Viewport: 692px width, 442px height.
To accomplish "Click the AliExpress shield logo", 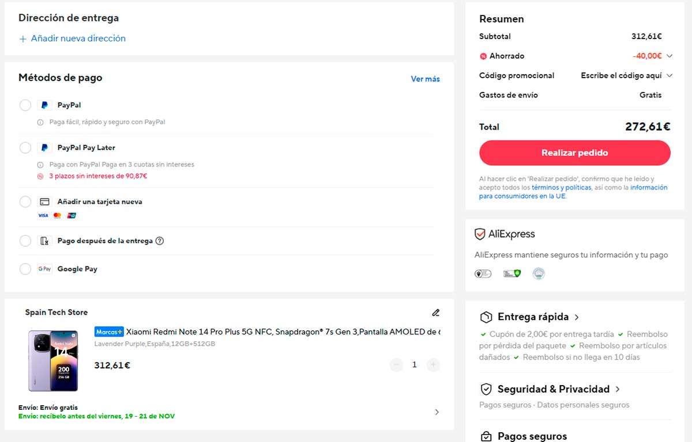I will point(480,234).
